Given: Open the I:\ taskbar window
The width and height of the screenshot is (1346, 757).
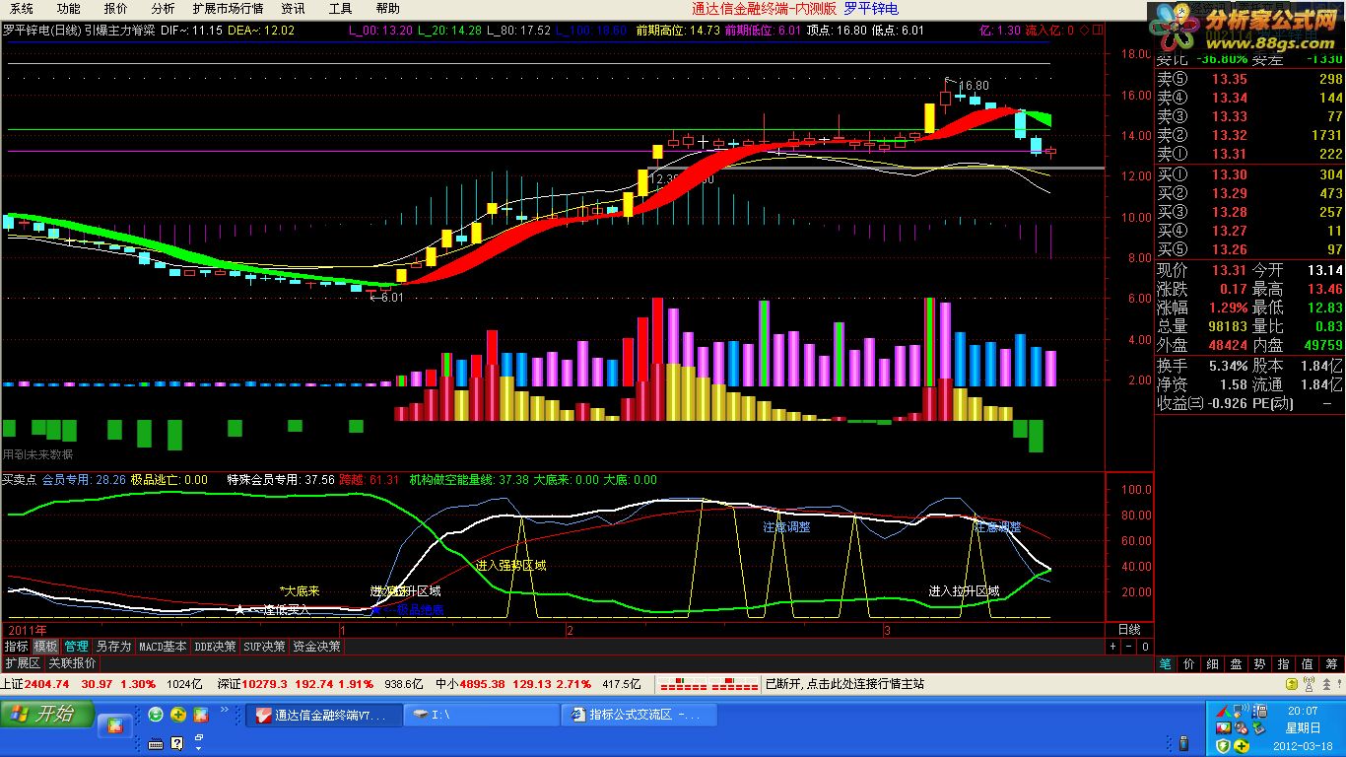Looking at the screenshot, I should click(x=480, y=715).
